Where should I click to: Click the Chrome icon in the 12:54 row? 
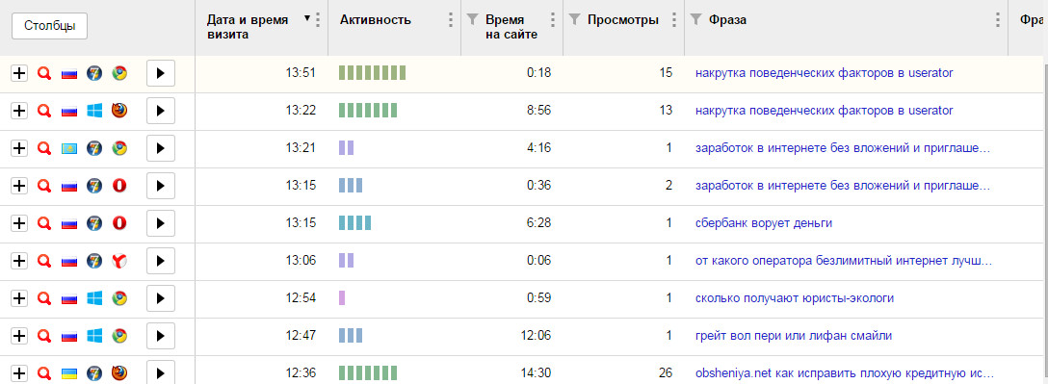[119, 297]
